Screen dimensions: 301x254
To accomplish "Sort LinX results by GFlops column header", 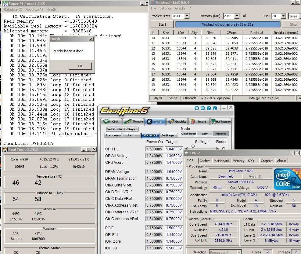I will pos(231,33).
